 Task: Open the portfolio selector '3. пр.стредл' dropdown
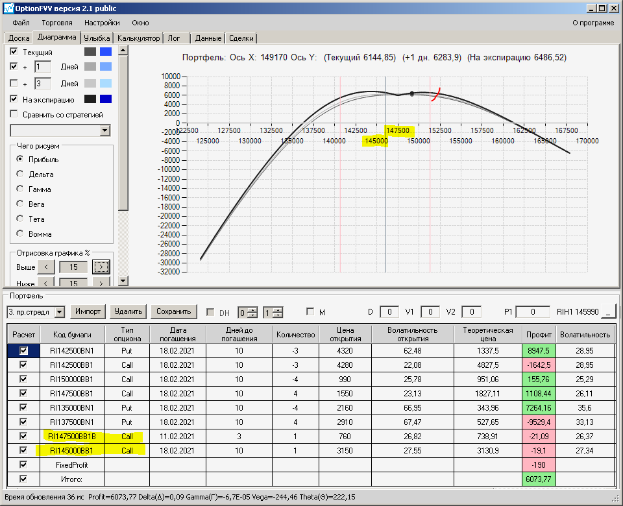60,312
